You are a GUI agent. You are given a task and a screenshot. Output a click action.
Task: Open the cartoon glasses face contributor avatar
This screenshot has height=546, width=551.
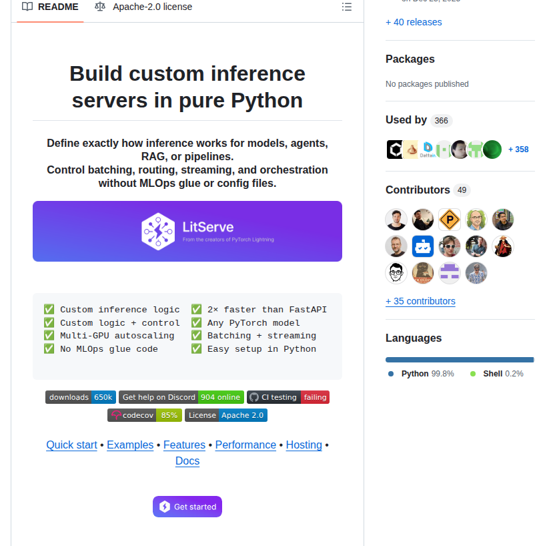coord(396,273)
